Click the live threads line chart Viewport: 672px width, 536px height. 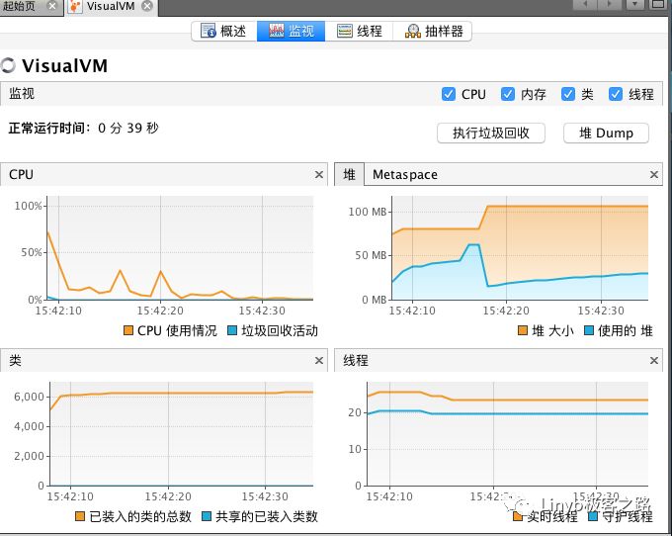[508, 434]
